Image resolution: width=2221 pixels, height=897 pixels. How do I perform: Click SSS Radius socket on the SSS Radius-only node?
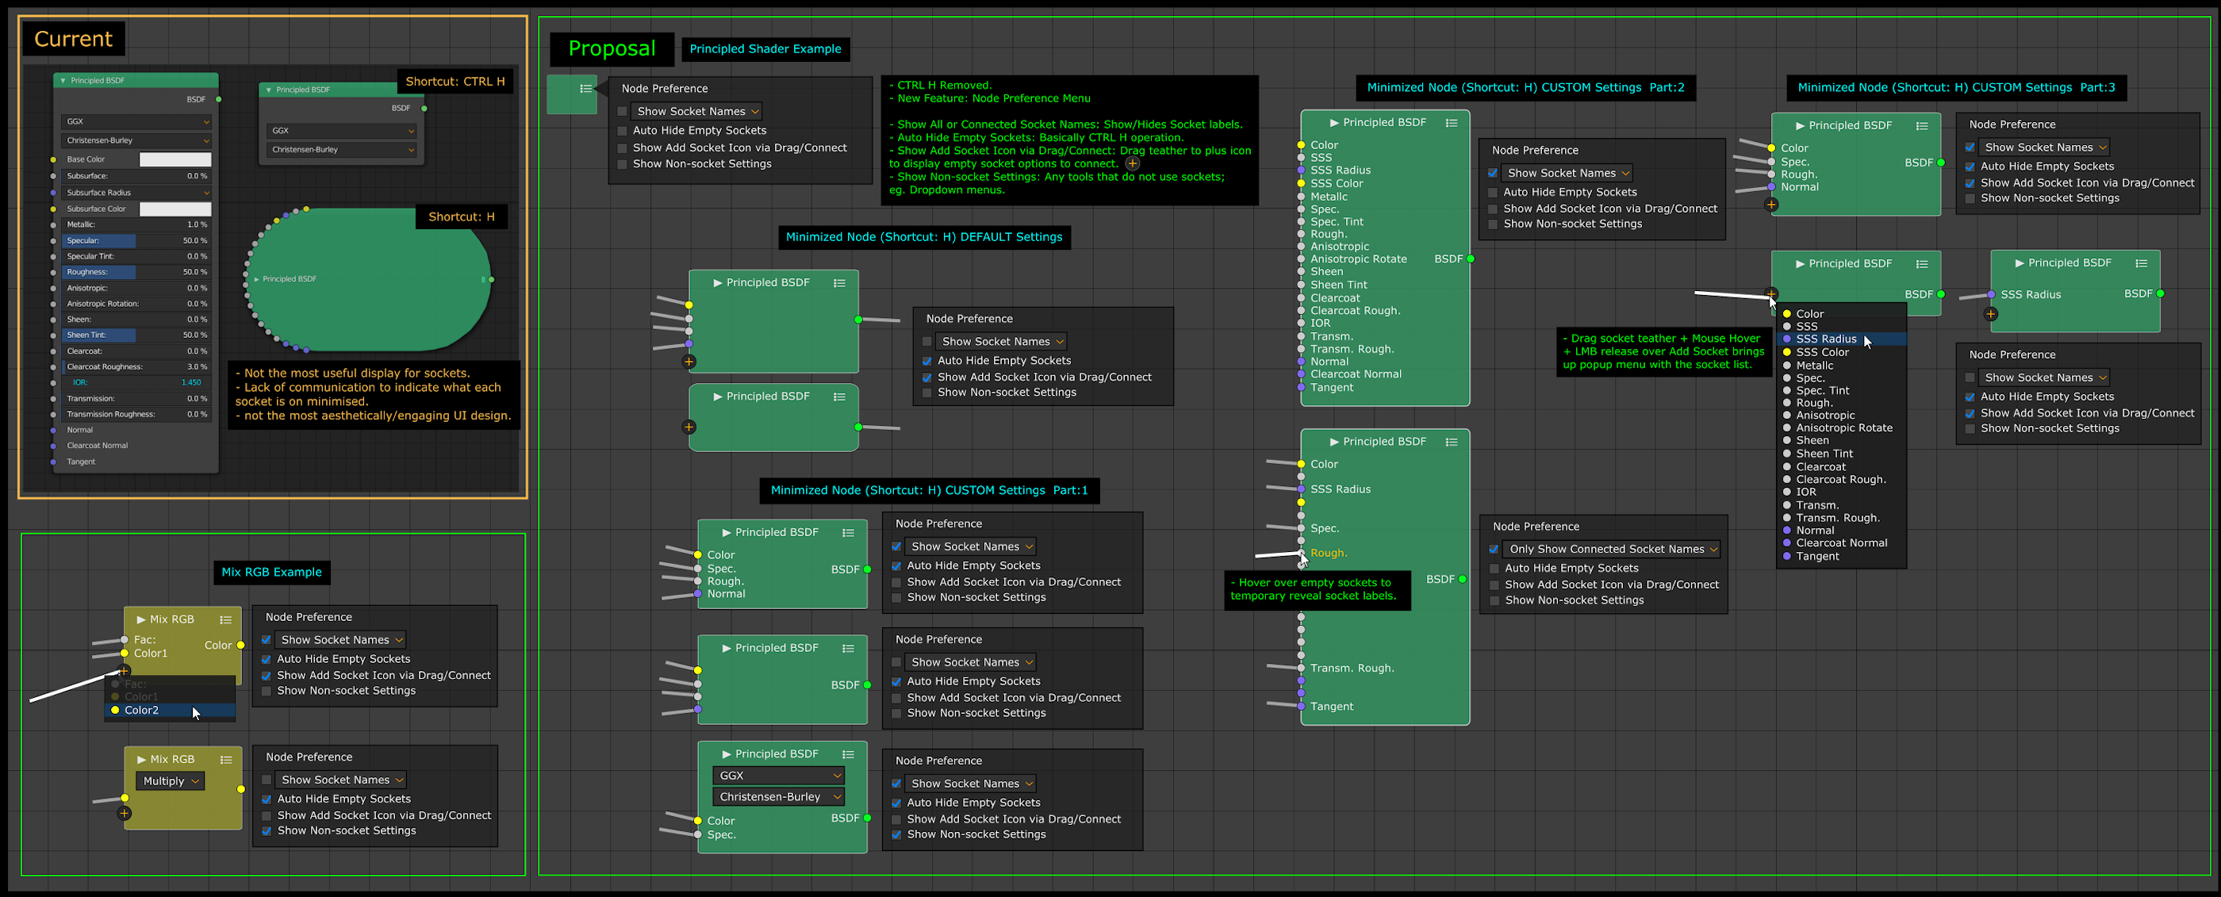click(1991, 295)
